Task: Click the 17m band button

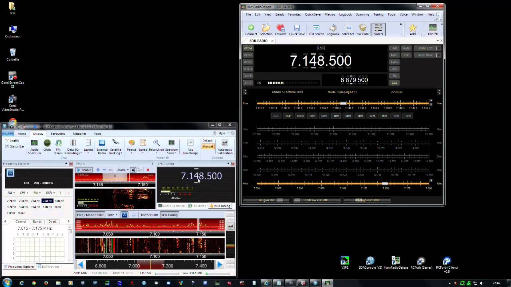Action: coord(372,116)
